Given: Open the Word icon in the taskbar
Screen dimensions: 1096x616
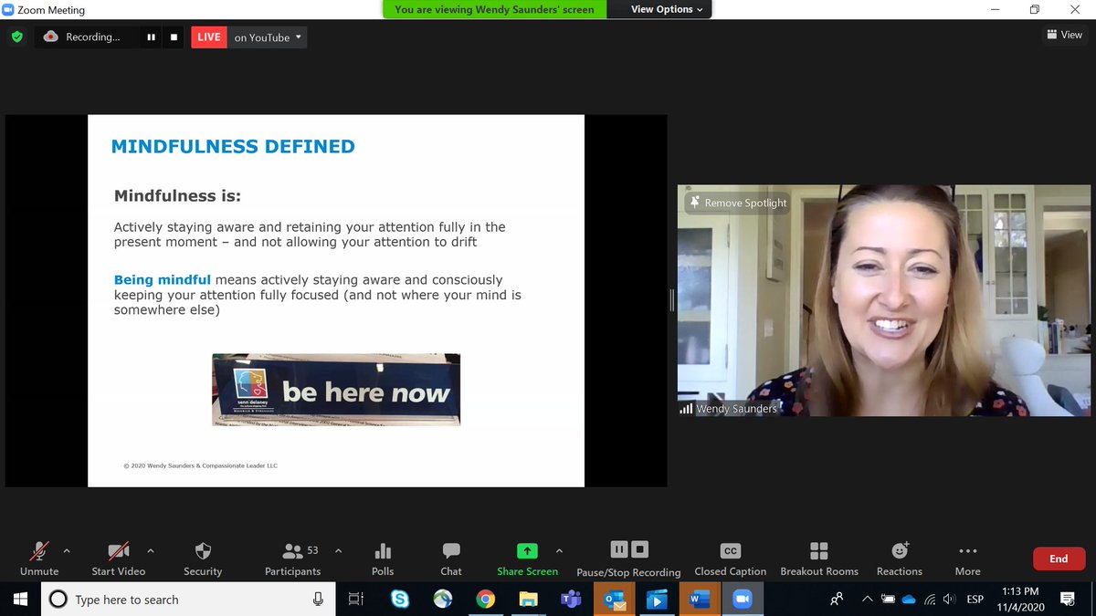Looking at the screenshot, I should click(700, 600).
